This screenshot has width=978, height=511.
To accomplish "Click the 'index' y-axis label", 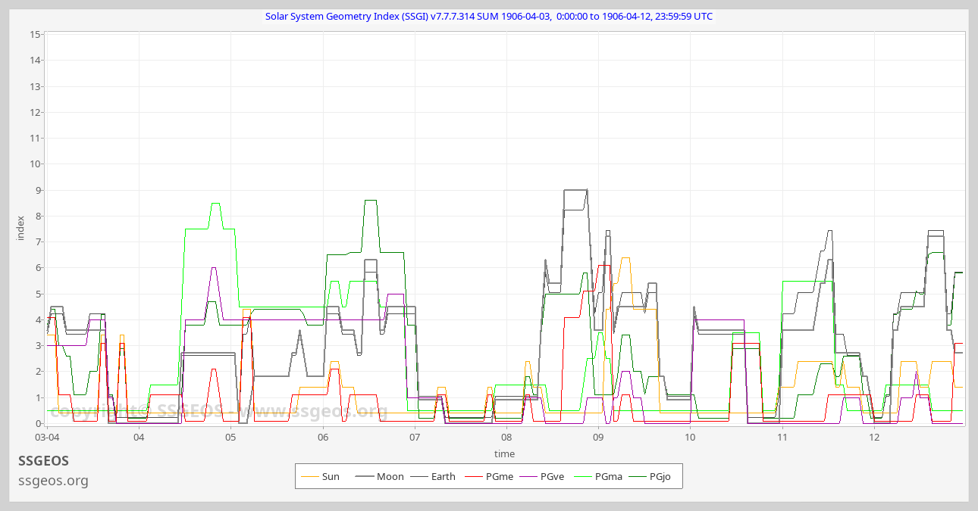I will pyautogui.click(x=20, y=228).
